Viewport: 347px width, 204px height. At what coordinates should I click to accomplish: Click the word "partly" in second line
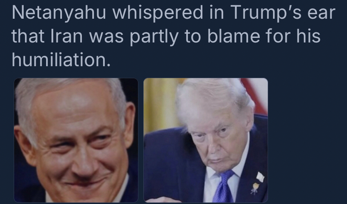pyautogui.click(x=154, y=37)
